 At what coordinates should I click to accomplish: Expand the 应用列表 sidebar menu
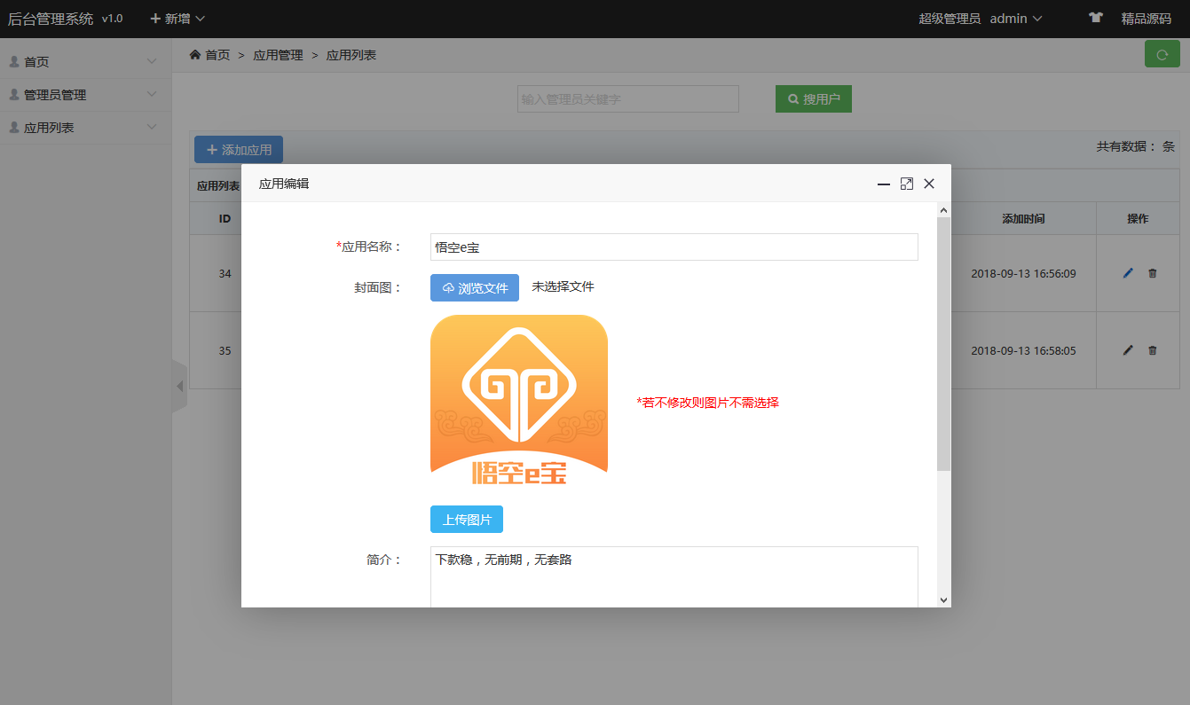[85, 128]
